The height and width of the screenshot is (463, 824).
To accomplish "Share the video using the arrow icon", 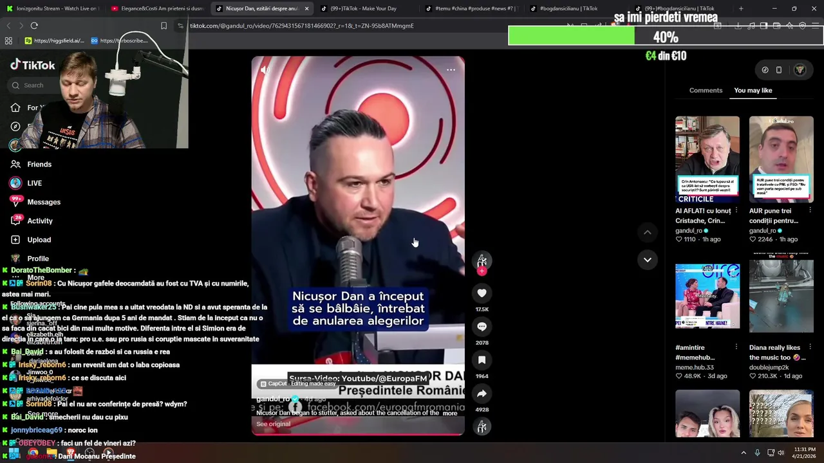I will pos(482,394).
